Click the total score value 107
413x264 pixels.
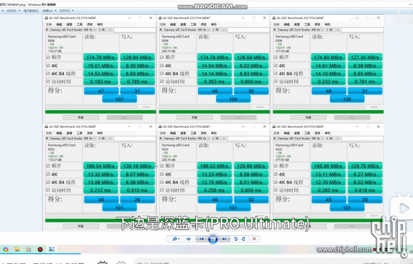(119, 99)
